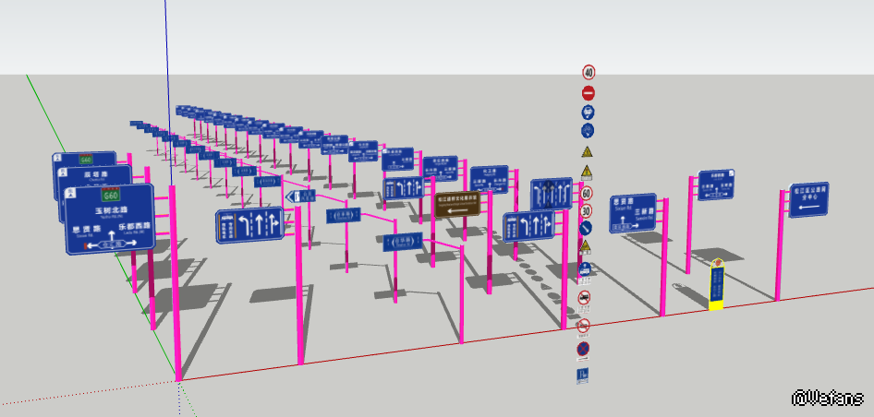Select the round 40 speed limit sign
874x417 pixels.
point(589,72)
